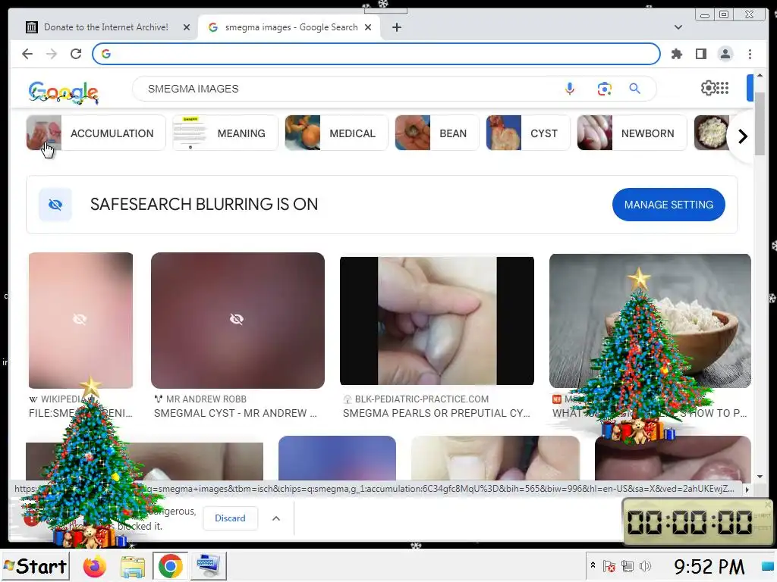Discard the blocked download
The height and width of the screenshot is (582, 777).
[230, 518]
